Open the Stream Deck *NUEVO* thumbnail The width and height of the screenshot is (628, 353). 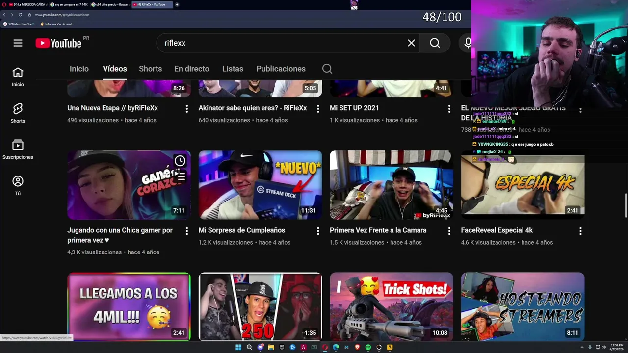(260, 185)
